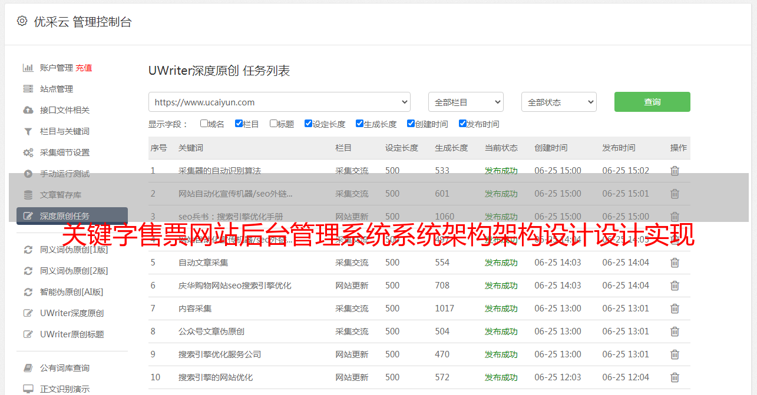
Task: Uncheck the 生成长度 display field checkbox
Action: [359, 124]
